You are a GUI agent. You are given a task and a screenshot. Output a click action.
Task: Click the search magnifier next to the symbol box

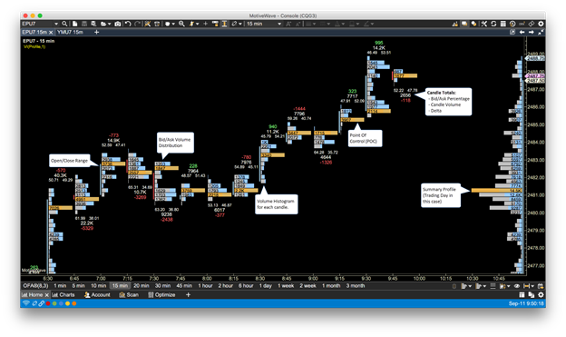[x=64, y=24]
